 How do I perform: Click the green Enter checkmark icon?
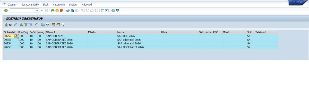(x=6, y=11)
